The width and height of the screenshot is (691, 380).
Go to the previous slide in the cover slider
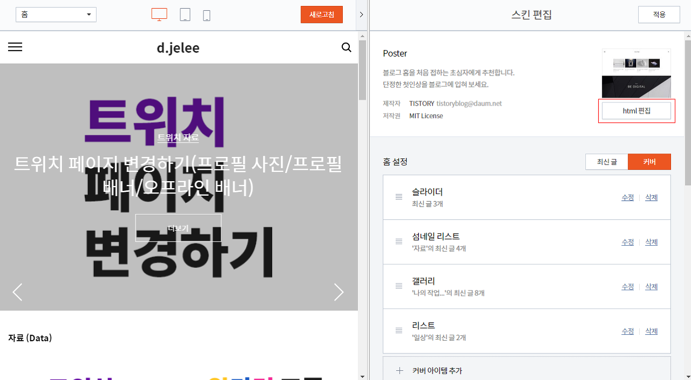(17, 292)
